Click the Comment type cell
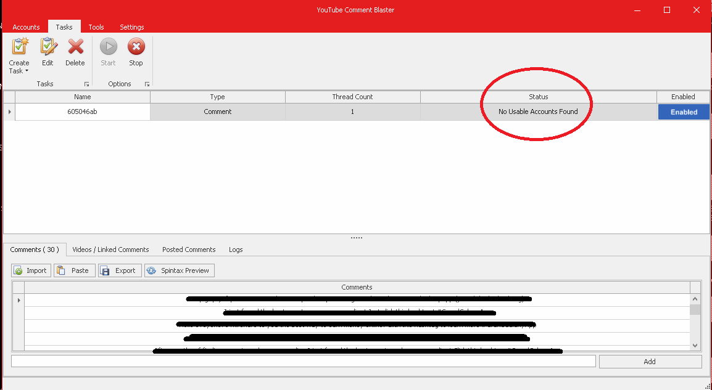 click(218, 112)
